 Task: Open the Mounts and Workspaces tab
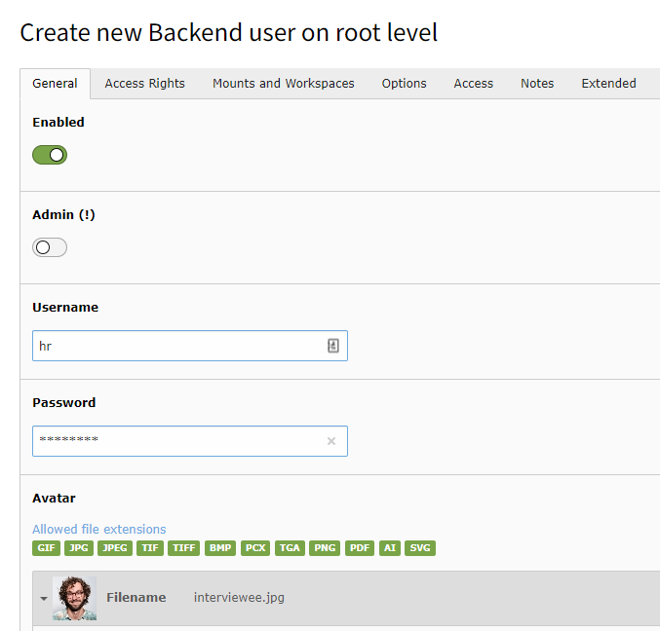284,83
